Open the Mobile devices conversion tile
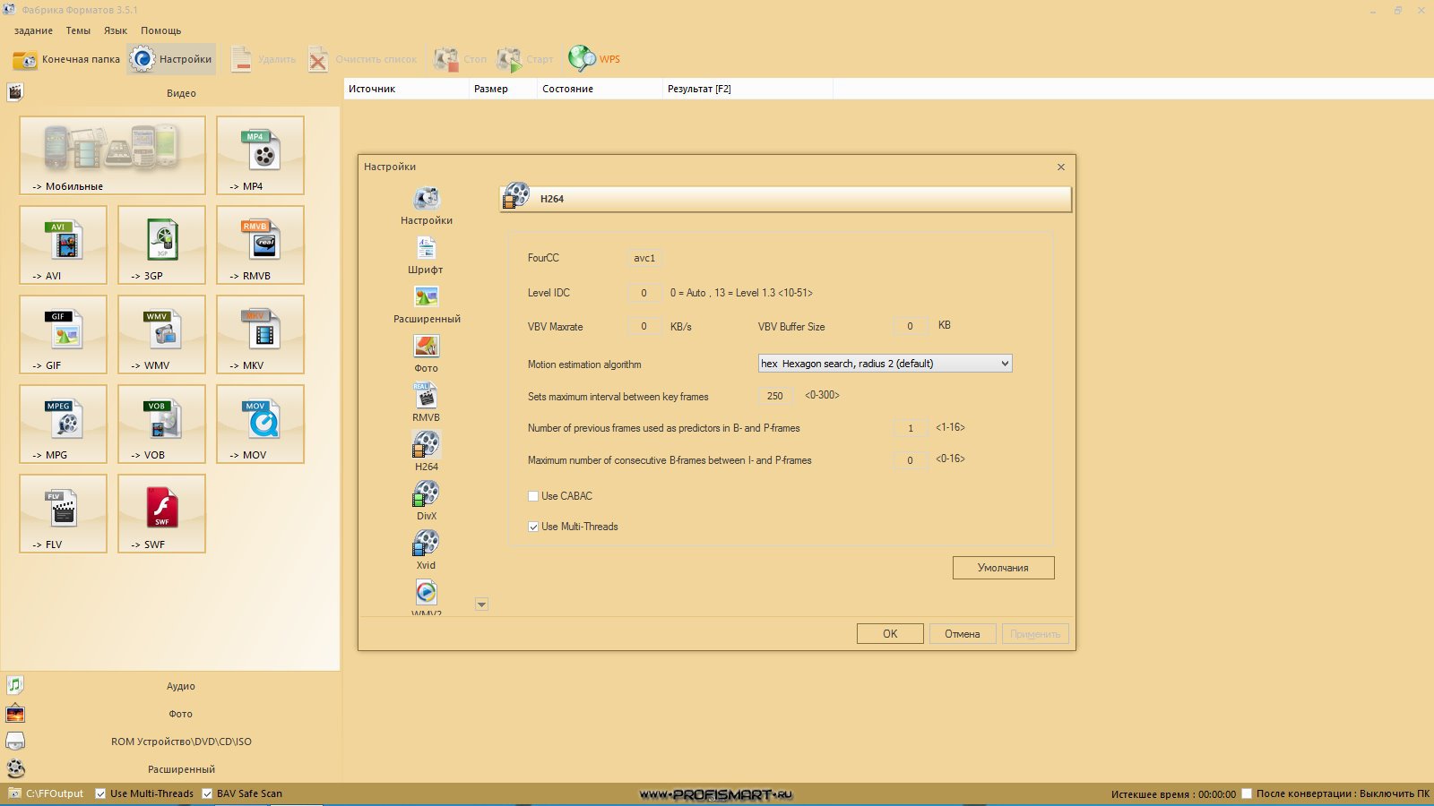The height and width of the screenshot is (806, 1434). [x=112, y=155]
